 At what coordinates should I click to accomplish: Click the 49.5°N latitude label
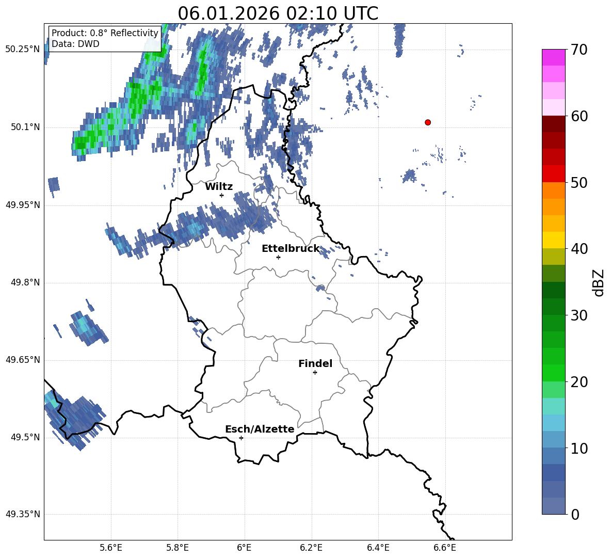25,437
